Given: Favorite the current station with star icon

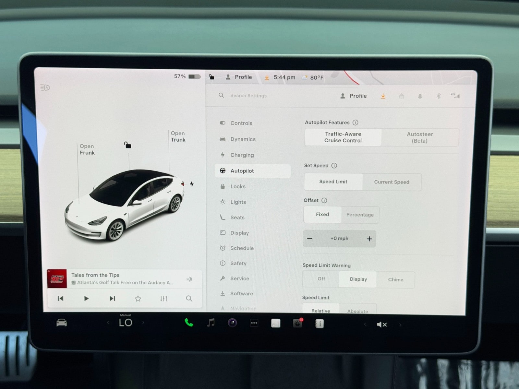Looking at the screenshot, I should [x=138, y=299].
